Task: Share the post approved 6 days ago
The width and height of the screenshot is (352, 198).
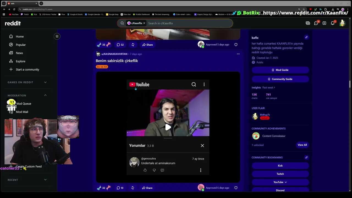Action: pos(147,188)
